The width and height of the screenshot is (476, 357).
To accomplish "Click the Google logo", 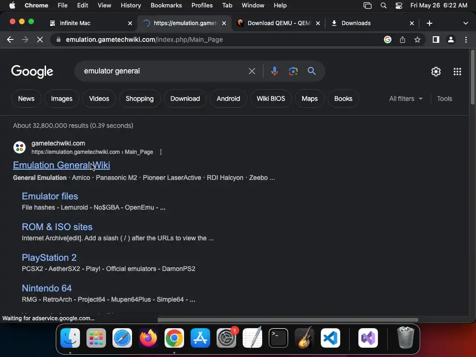I will click(32, 72).
